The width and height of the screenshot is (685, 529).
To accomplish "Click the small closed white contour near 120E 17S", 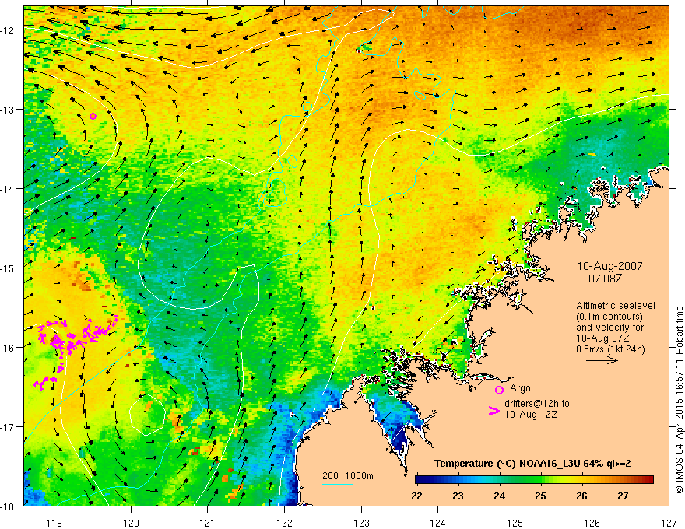I will tap(147, 415).
